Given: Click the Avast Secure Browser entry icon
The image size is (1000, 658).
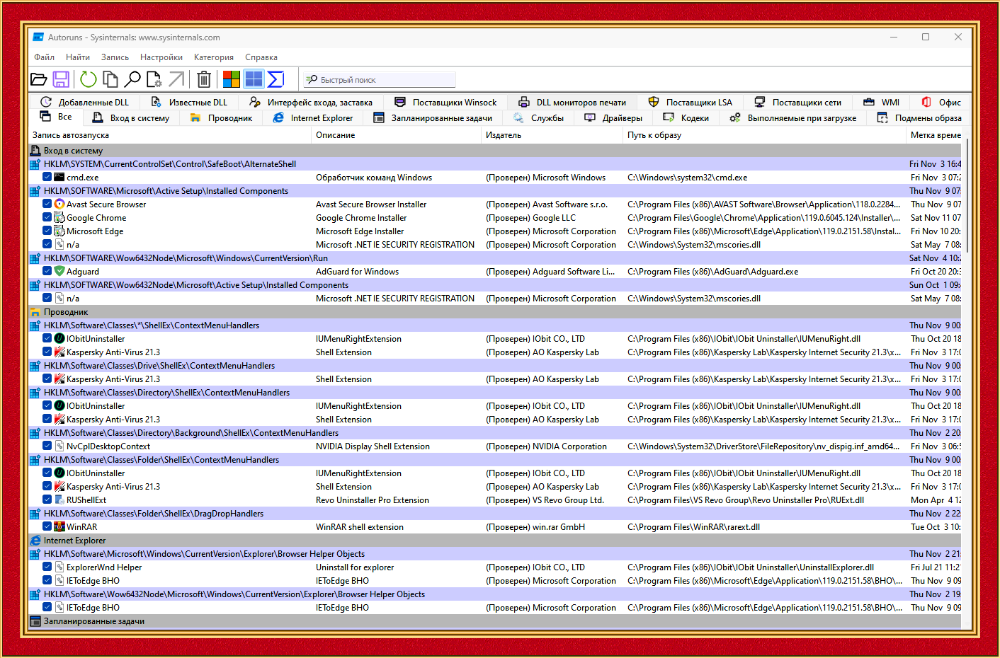Looking at the screenshot, I should coord(59,204).
